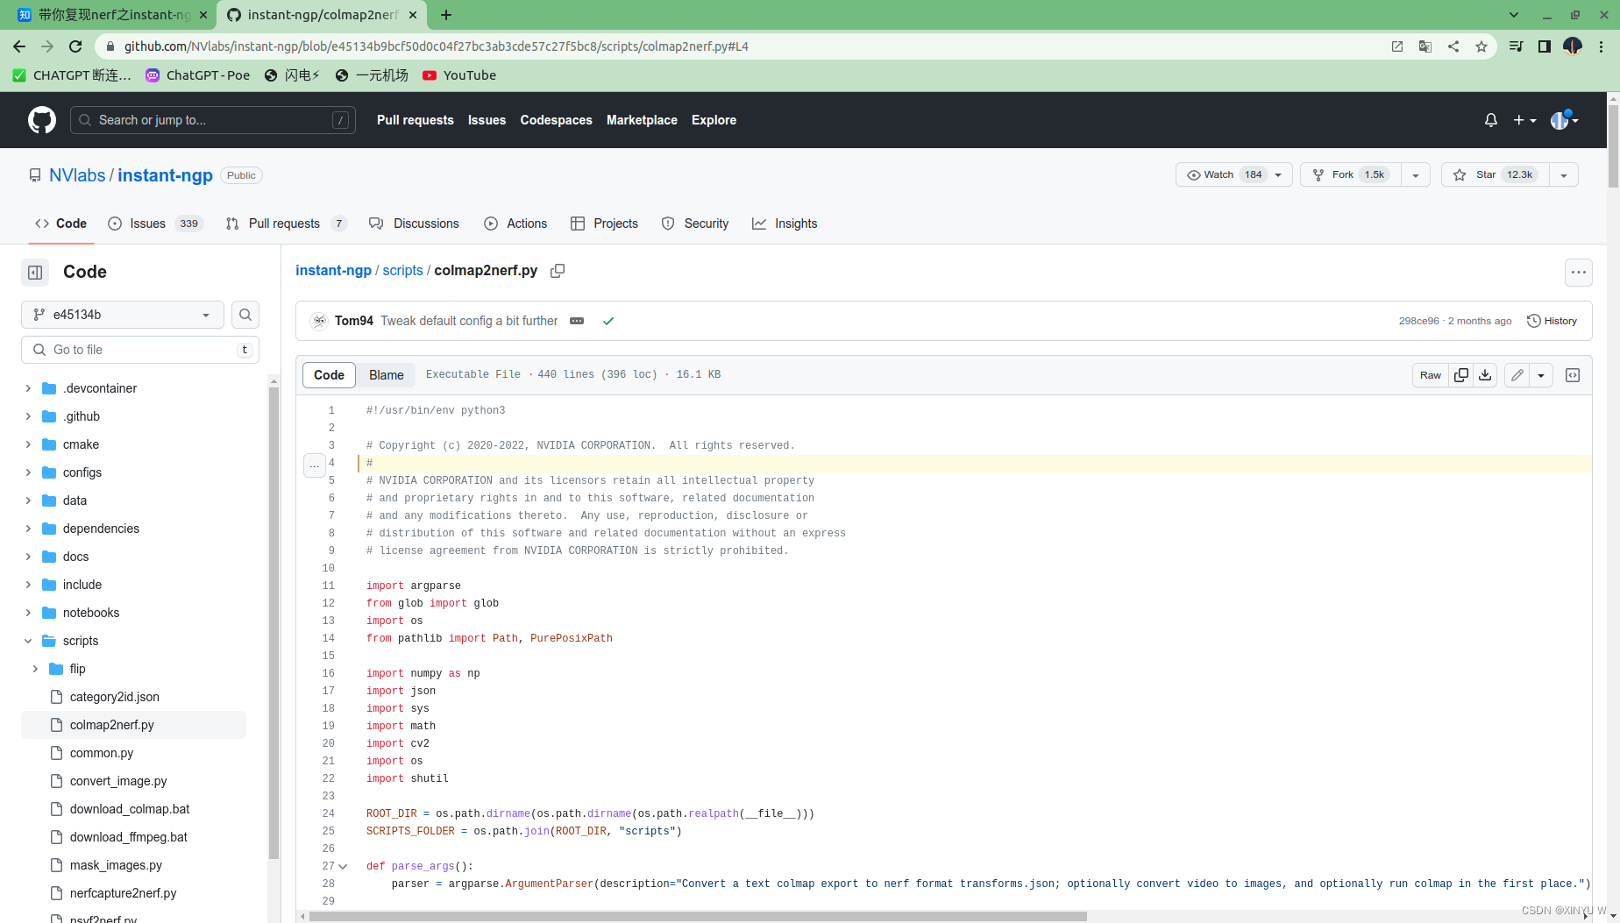Image resolution: width=1620 pixels, height=923 pixels.
Task: Open the commit History
Action: tap(1552, 321)
